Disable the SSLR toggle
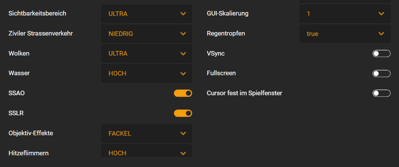 183,113
